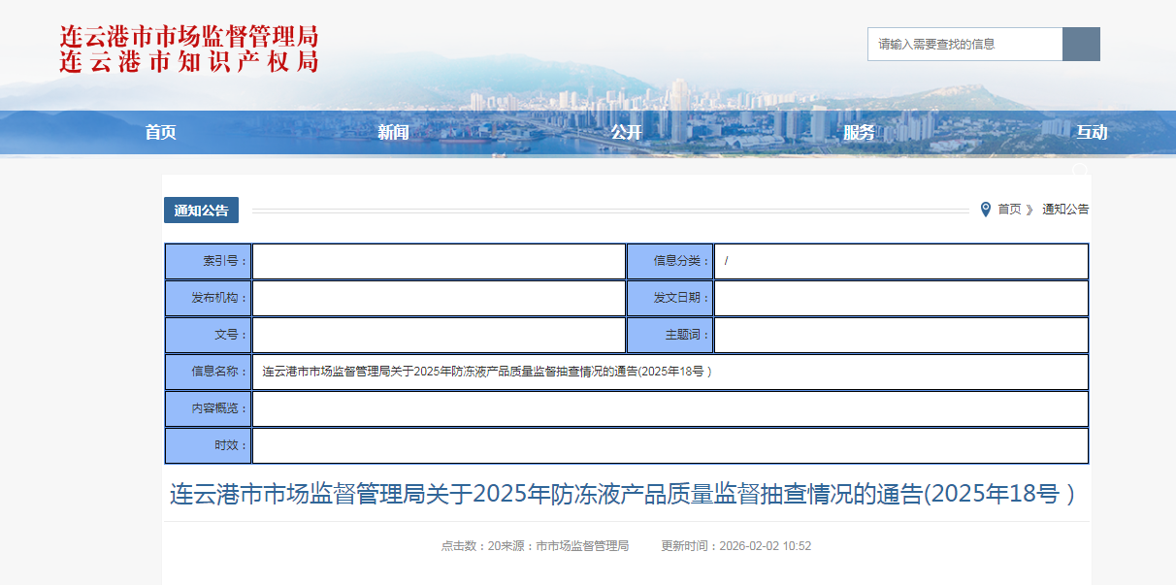Click the 首页 breadcrumb link
Viewport: 1176px width, 585px height.
pyautogui.click(x=1009, y=210)
